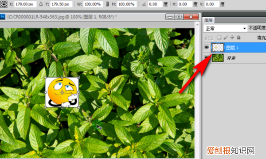Toggle the maintain aspect ratio link icon
Image resolution: width=266 pixels, height=159 pixels.
(107, 4)
